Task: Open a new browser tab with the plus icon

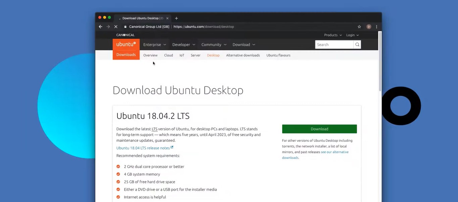Action: tap(176, 18)
